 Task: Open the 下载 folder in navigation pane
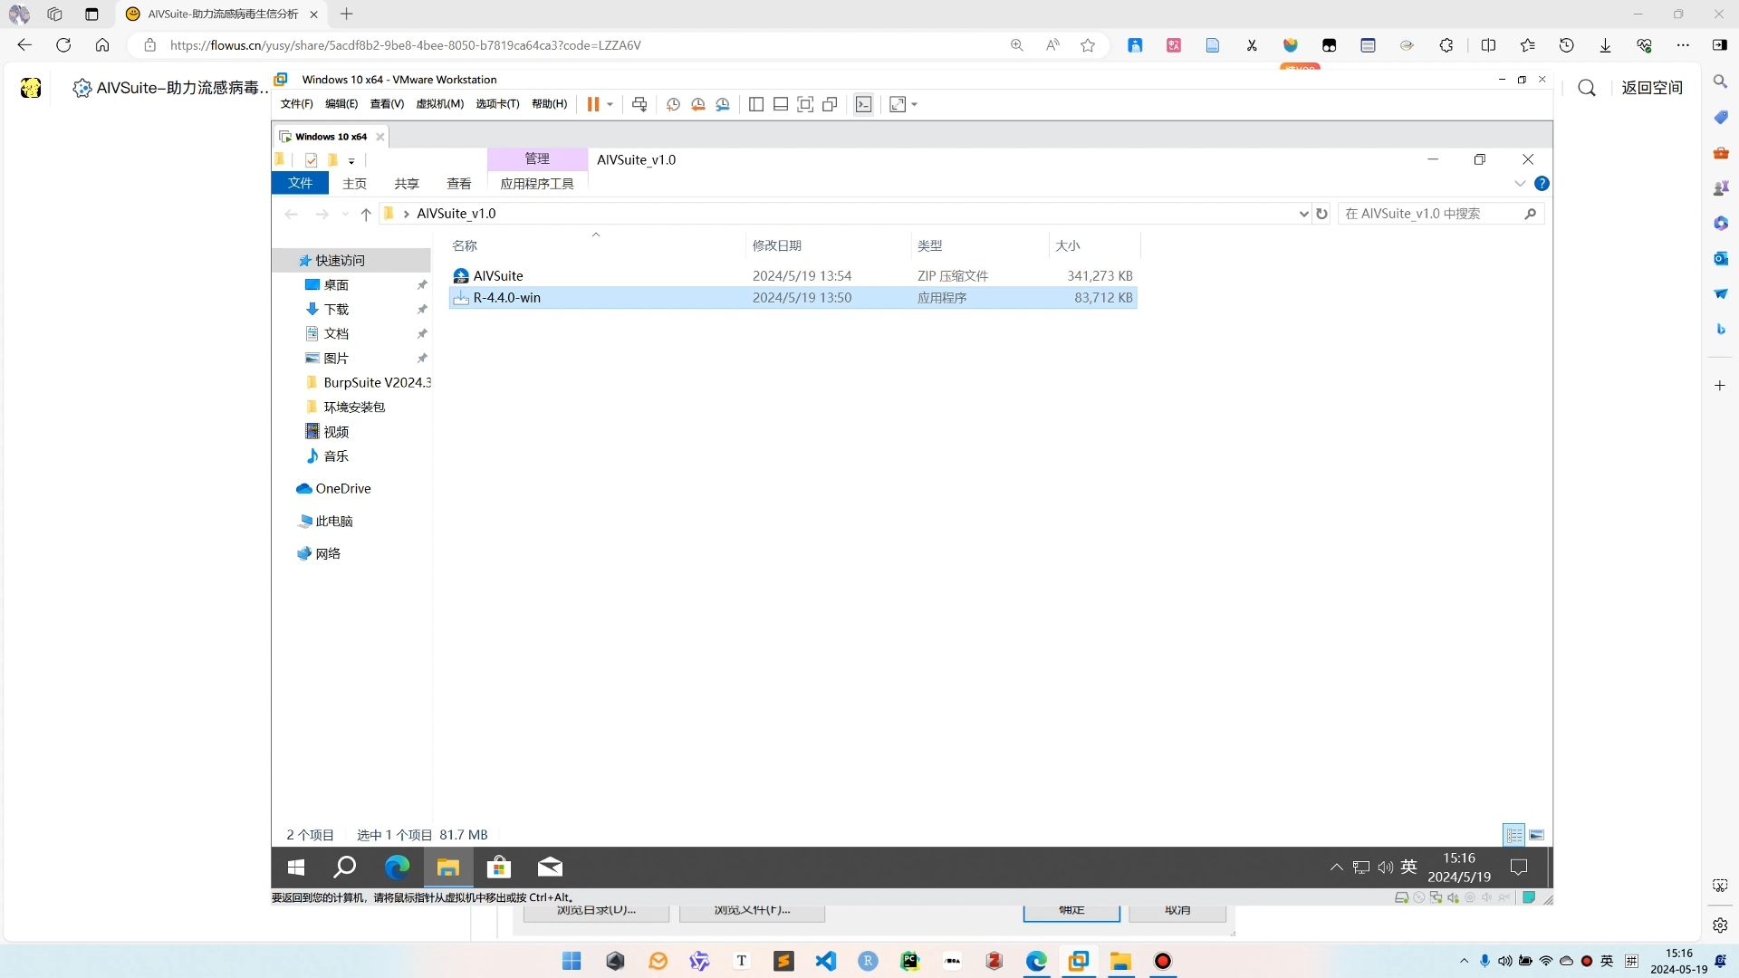tap(336, 309)
